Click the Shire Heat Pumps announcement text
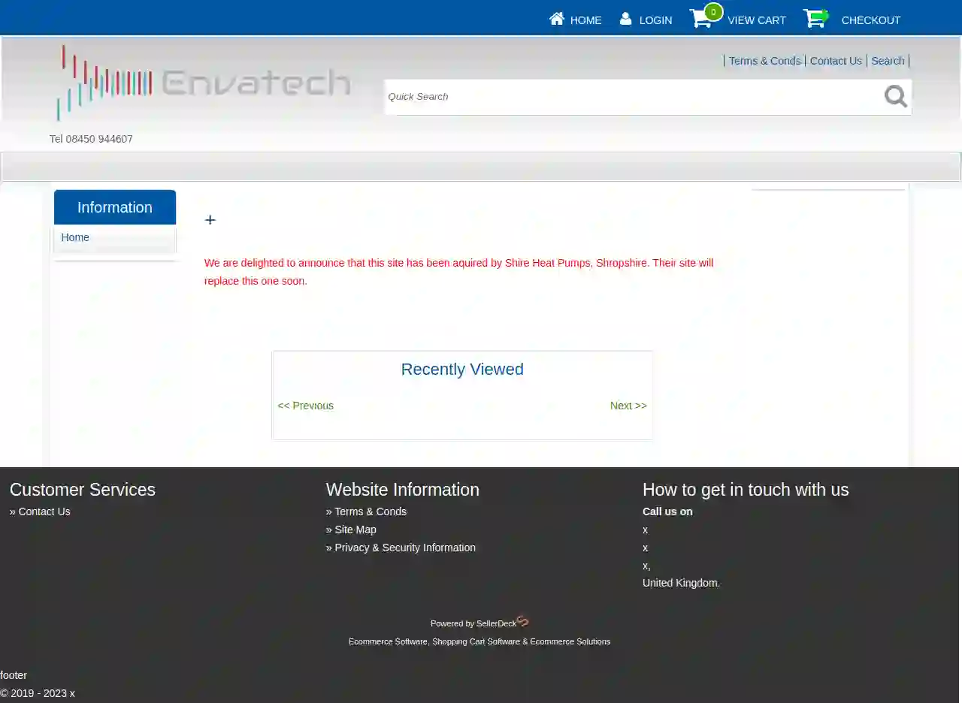962x703 pixels. click(x=458, y=272)
